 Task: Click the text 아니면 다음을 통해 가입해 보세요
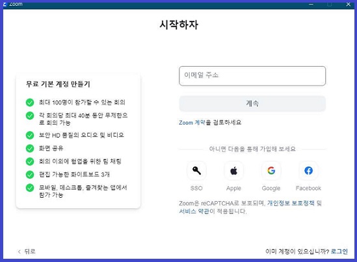[x=252, y=149]
